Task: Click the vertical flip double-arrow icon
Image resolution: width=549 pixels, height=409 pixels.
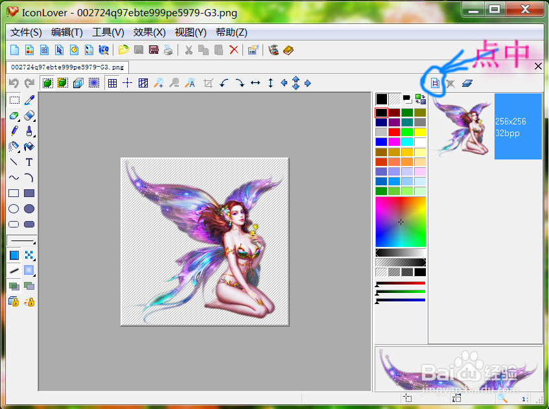Action: coord(270,84)
